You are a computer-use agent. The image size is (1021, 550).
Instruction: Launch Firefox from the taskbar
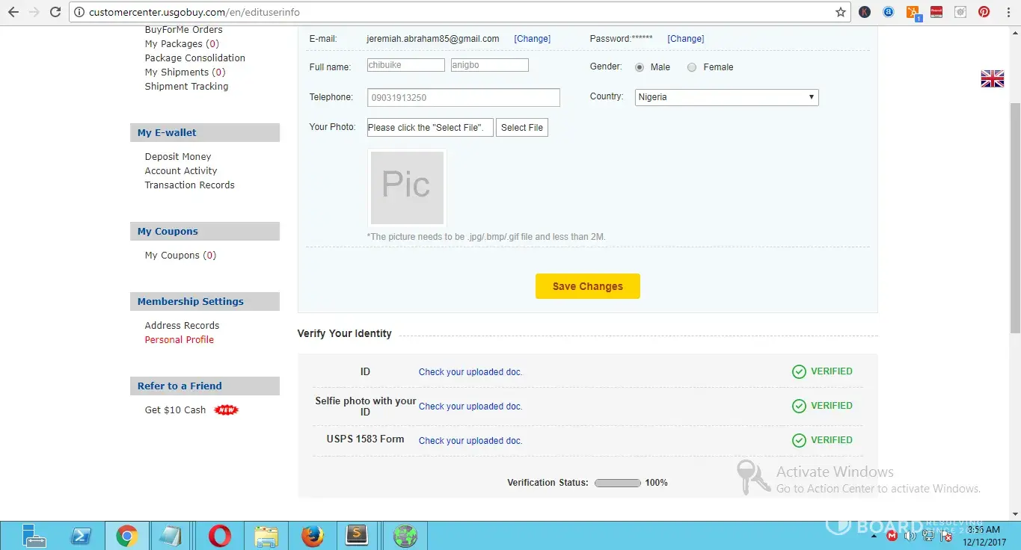pos(312,536)
